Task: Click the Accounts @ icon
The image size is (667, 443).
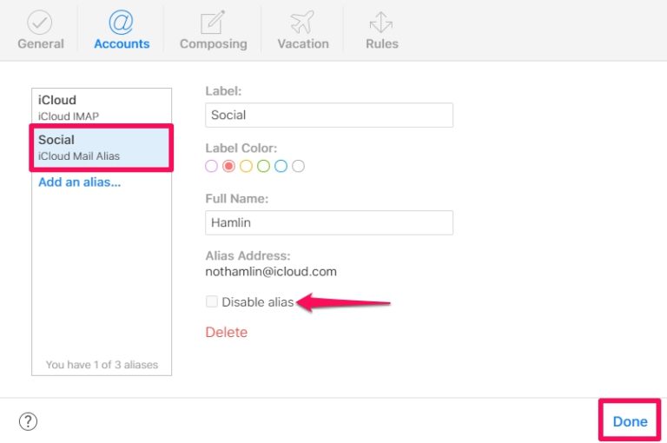Action: pyautogui.click(x=121, y=22)
